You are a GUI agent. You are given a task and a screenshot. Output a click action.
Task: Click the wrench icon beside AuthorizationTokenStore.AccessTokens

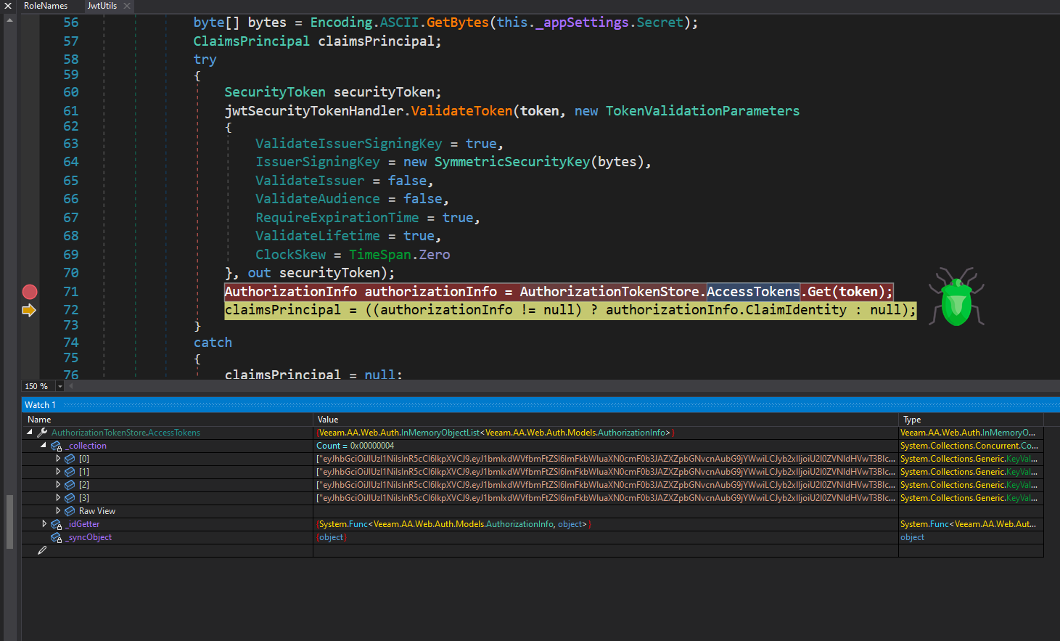(42, 432)
